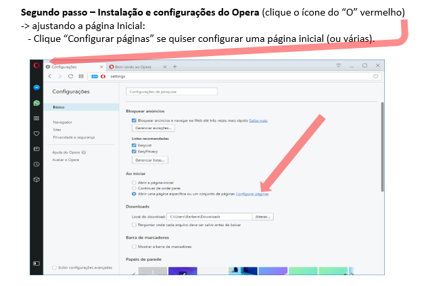The image size is (424, 286).
Task: Open Extensions cube icon in sidebar
Action: (x=37, y=179)
